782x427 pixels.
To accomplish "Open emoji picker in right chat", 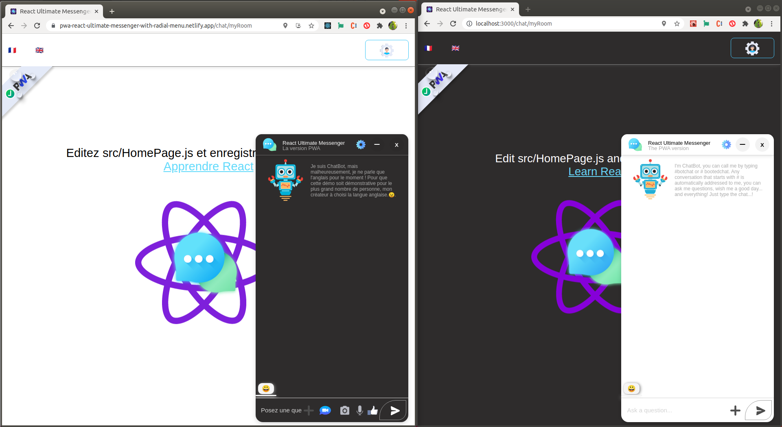I will 631,388.
